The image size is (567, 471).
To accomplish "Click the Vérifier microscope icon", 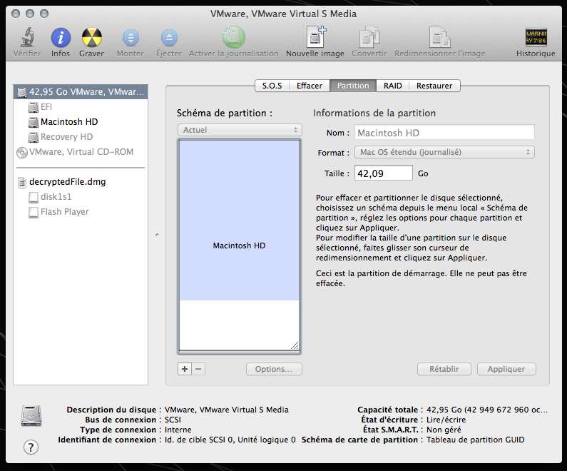I will (27, 37).
